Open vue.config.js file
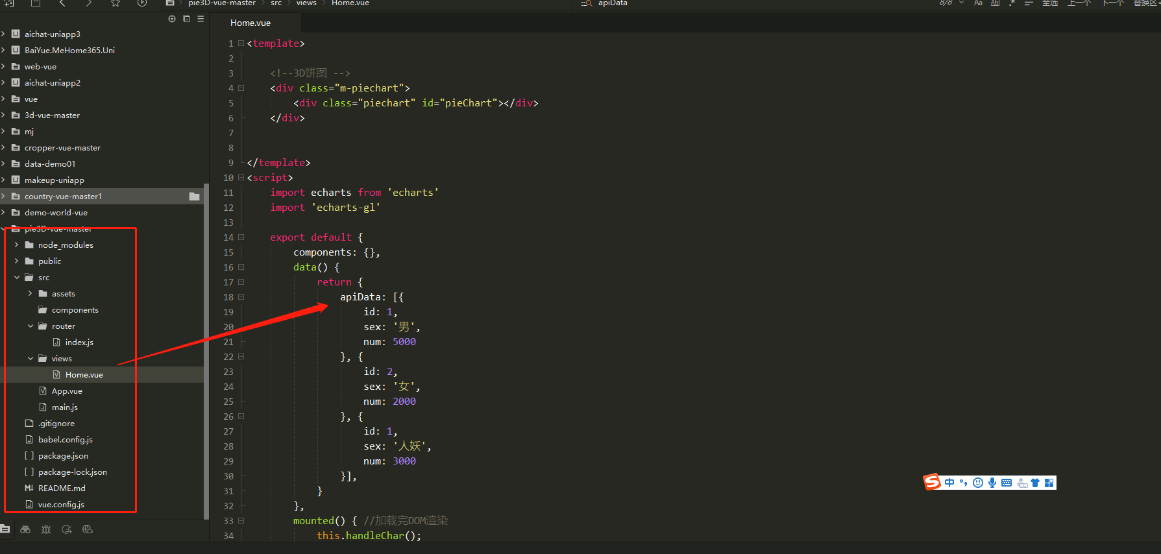This screenshot has width=1161, height=554. pos(61,504)
